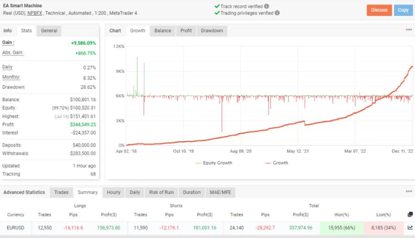Screen dimensions: 415x238
Task: Click info icon beside Track record verified
Action: pos(266,6)
